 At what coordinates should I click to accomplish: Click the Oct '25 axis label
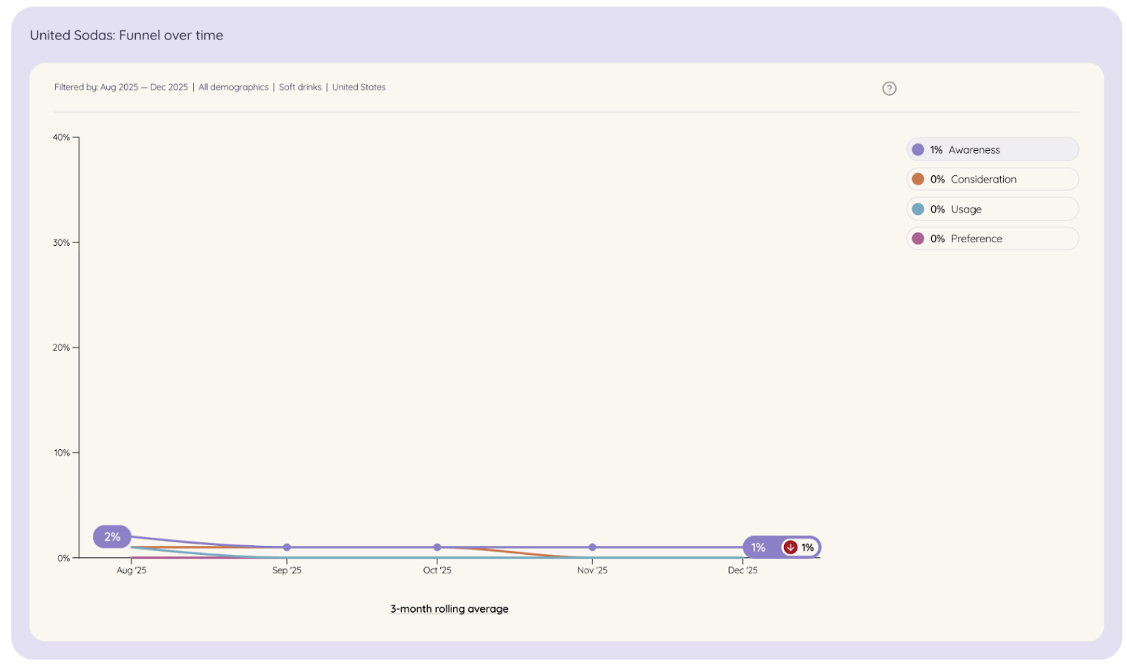[x=437, y=571]
